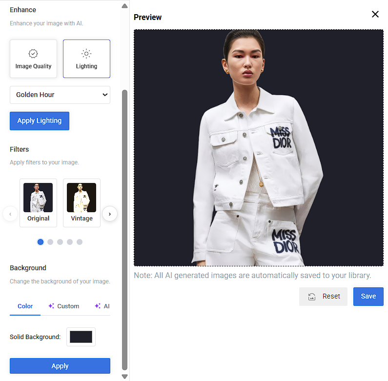Switch to the Color background tab
This screenshot has height=381, width=388.
click(x=25, y=306)
